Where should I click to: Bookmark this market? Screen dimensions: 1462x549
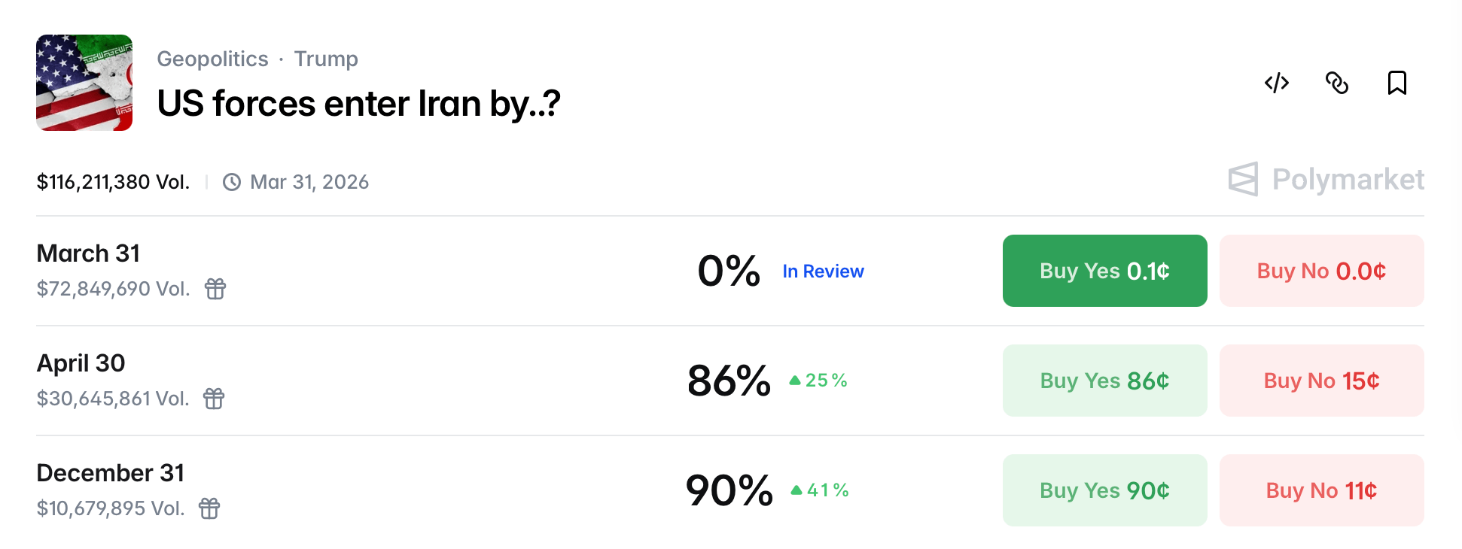coord(1397,83)
